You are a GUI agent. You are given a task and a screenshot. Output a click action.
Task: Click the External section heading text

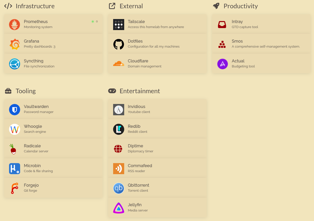[x=131, y=6]
